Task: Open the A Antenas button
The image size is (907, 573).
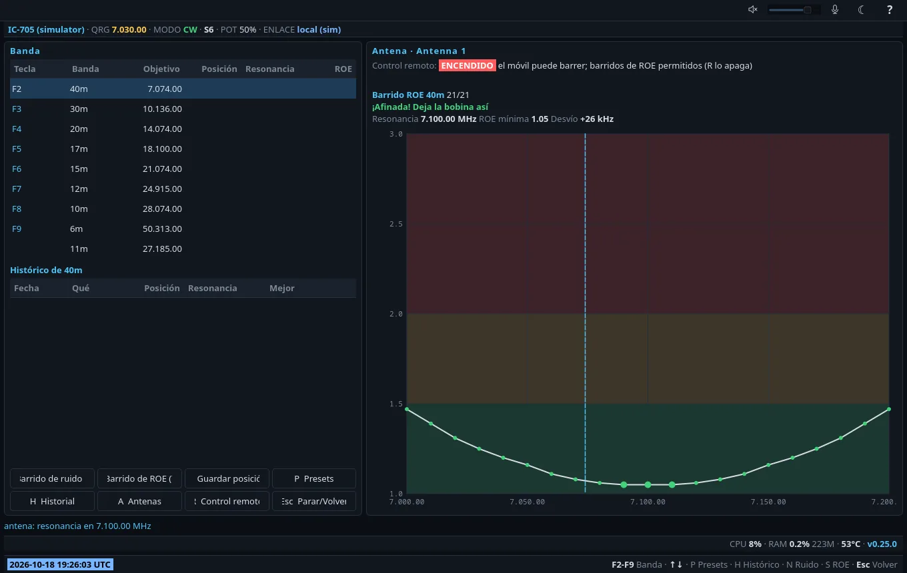Action: coord(139,501)
